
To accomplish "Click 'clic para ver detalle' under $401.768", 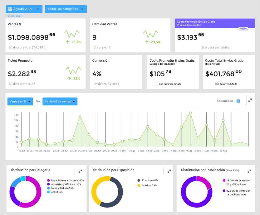I will (x=226, y=84).
